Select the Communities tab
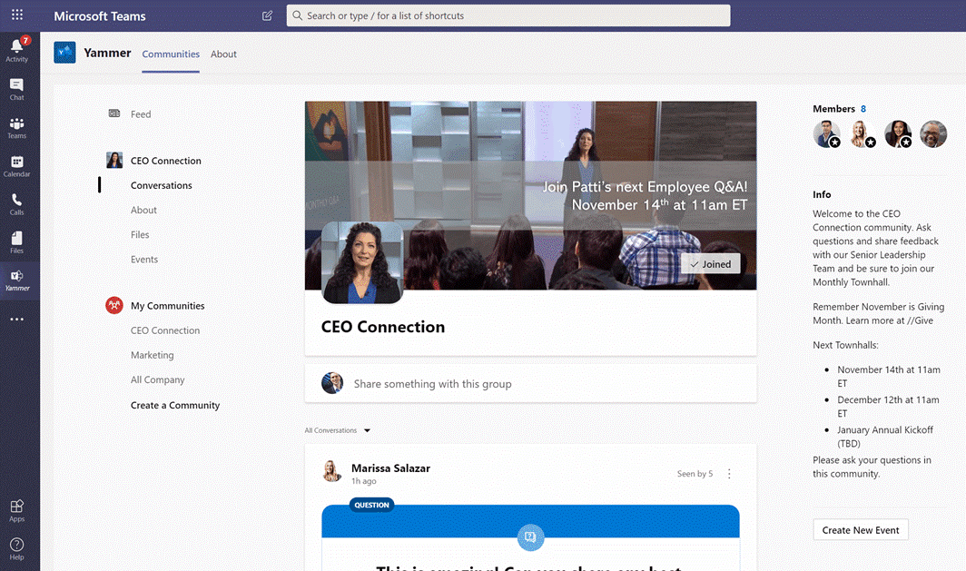966x571 pixels. pyautogui.click(x=171, y=54)
